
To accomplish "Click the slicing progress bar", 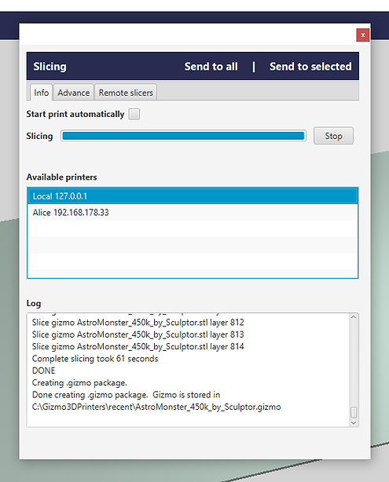I will pyautogui.click(x=183, y=136).
